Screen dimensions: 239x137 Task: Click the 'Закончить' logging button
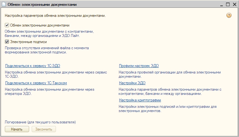pyautogui.click(x=44, y=129)
